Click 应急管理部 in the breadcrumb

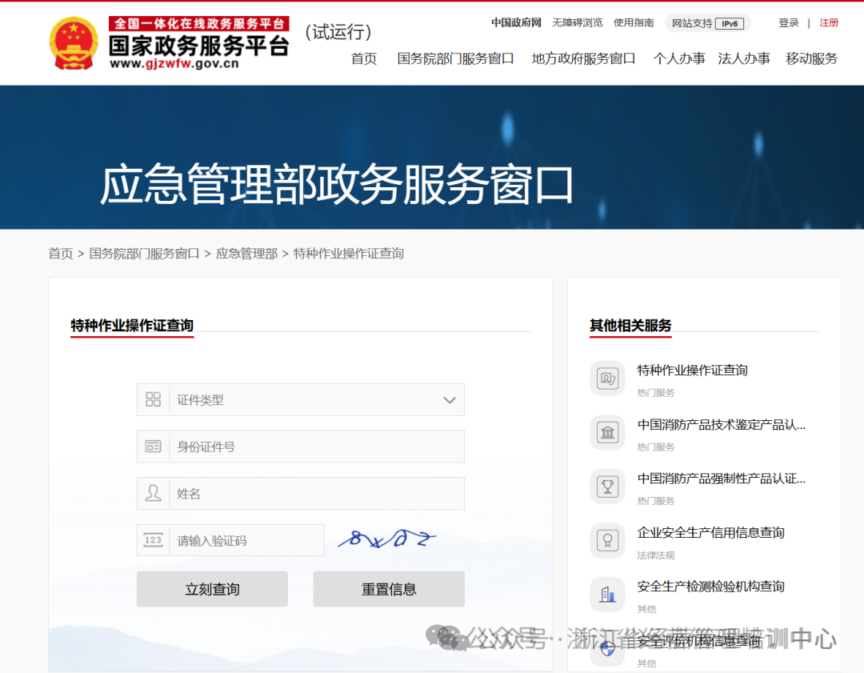click(x=246, y=254)
